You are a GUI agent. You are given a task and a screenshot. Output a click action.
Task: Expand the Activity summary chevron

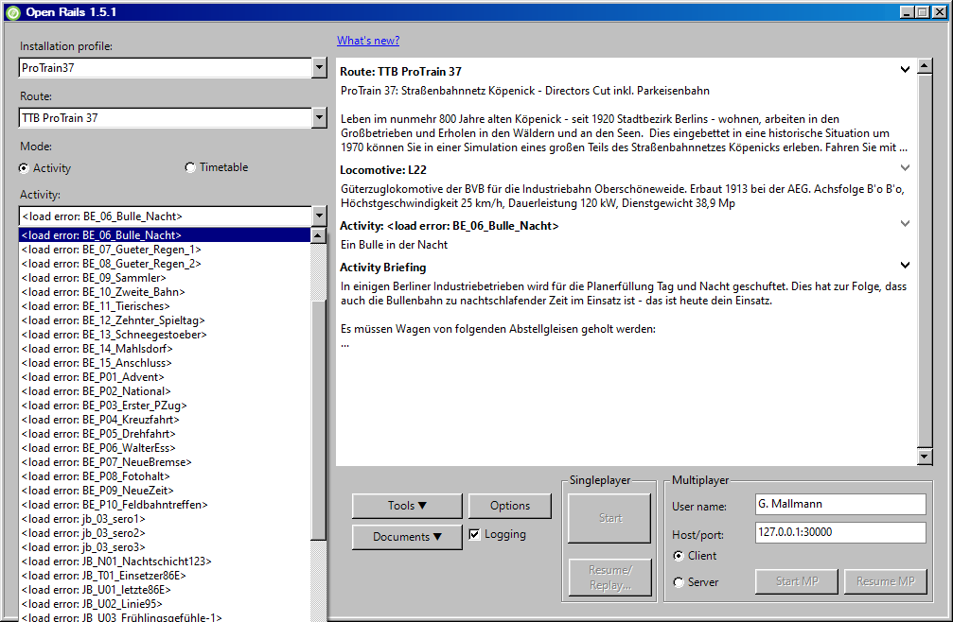(905, 224)
